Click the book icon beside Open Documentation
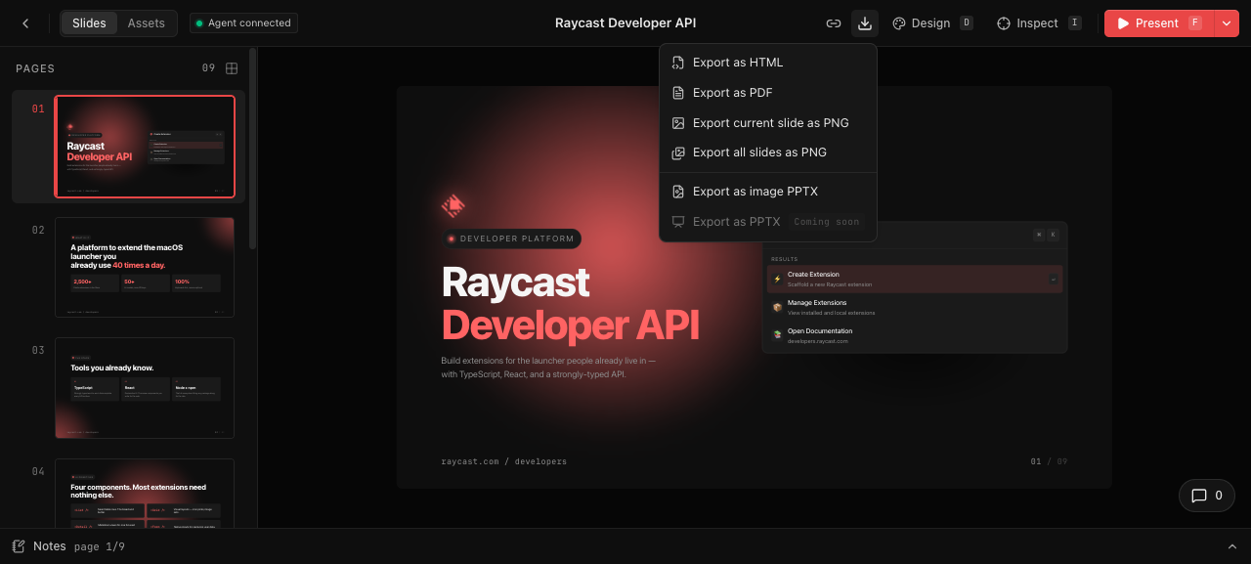 pyautogui.click(x=778, y=334)
